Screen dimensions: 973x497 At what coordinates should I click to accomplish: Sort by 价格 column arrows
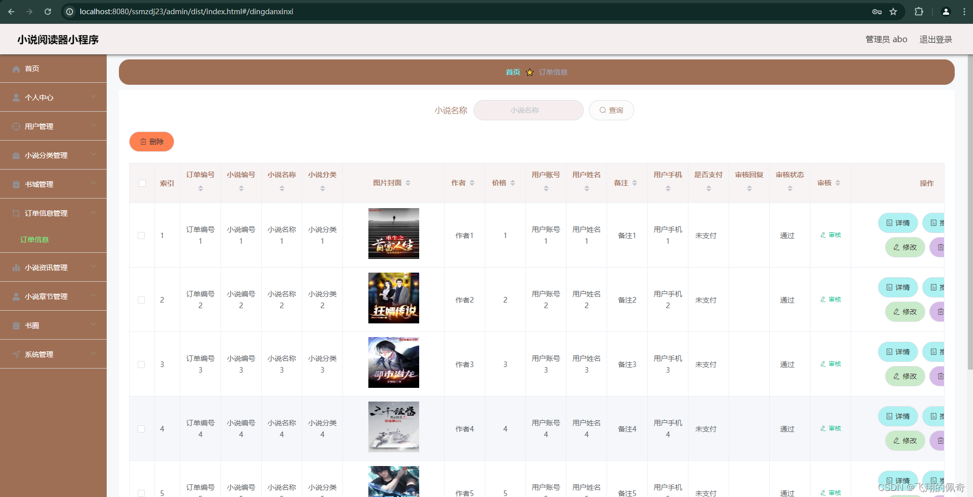click(513, 183)
